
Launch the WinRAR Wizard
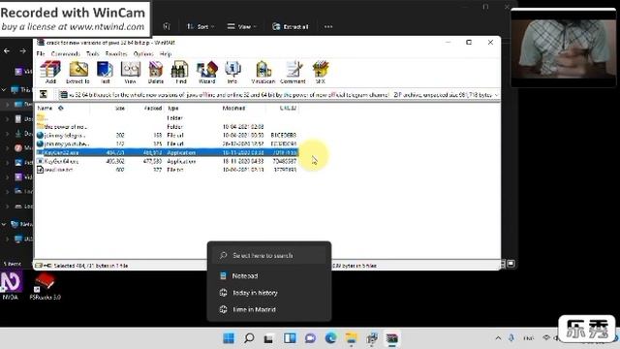206,73
